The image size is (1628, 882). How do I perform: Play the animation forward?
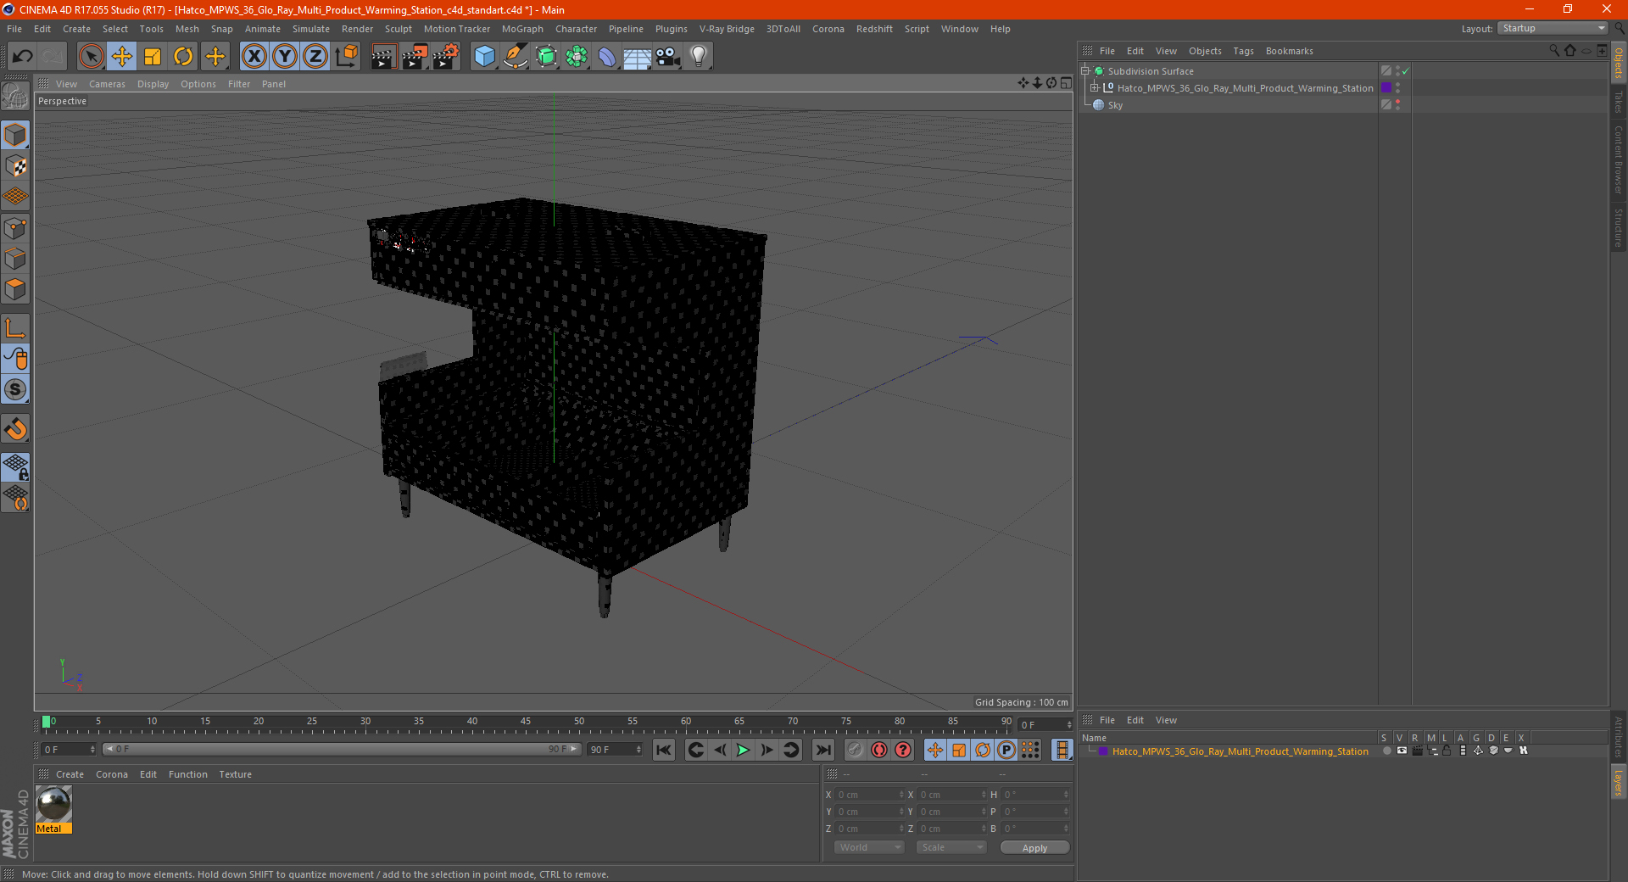pos(743,750)
